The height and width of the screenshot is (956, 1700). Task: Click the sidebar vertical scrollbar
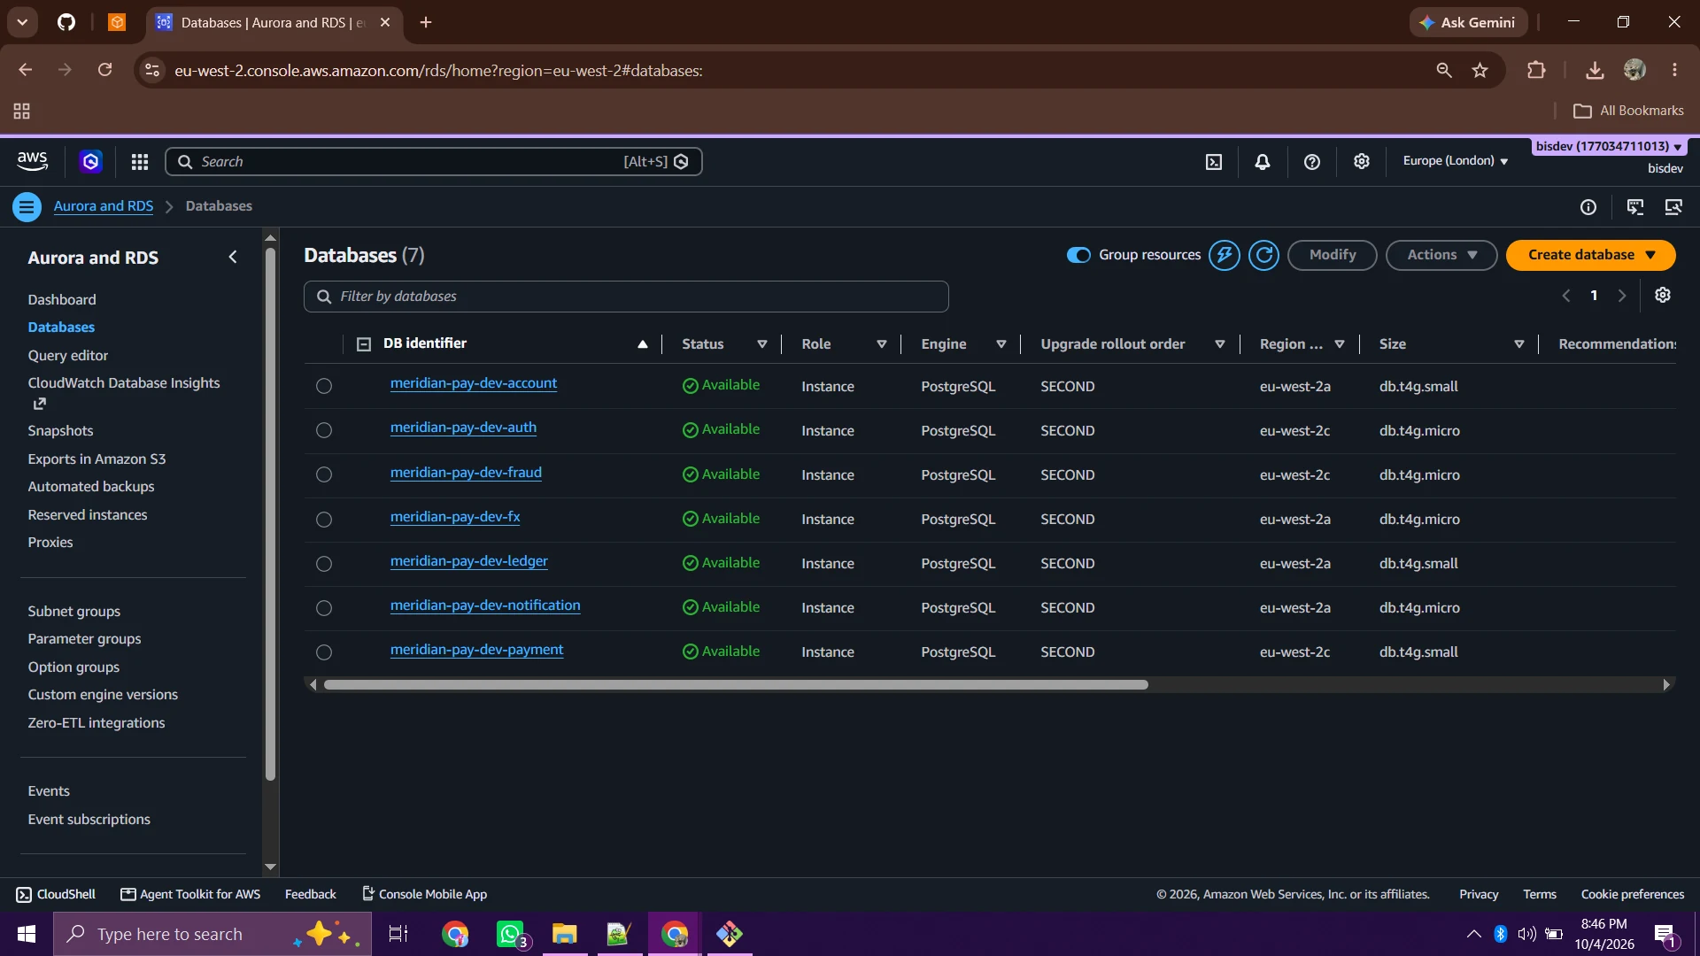pos(270,513)
